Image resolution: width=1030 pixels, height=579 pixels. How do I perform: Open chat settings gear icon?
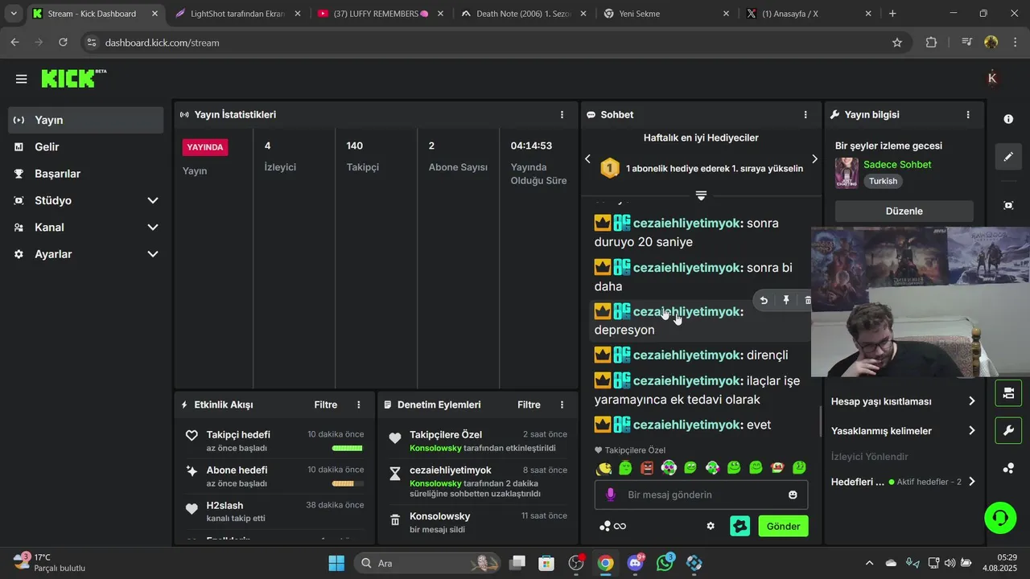coord(711,526)
